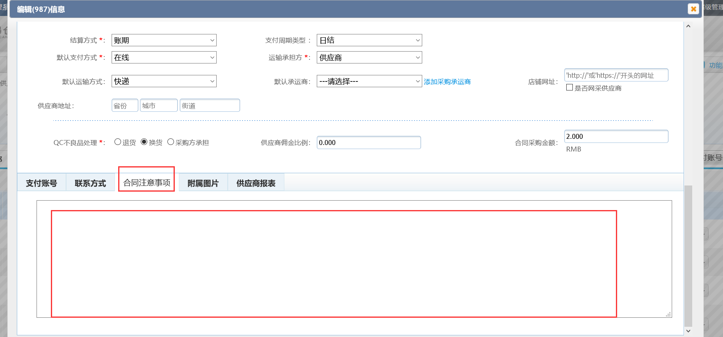Open the 结算方式 dropdown

tap(164, 41)
